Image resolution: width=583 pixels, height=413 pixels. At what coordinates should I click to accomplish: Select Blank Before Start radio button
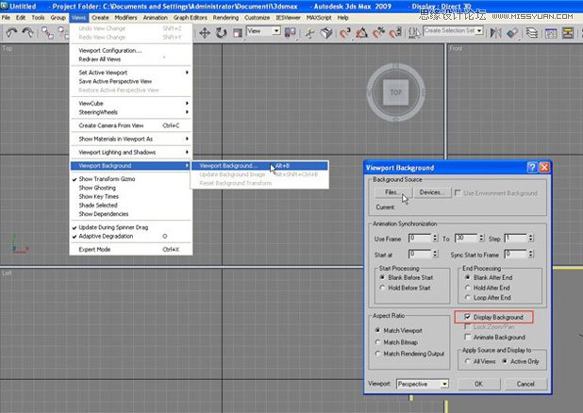[382, 277]
